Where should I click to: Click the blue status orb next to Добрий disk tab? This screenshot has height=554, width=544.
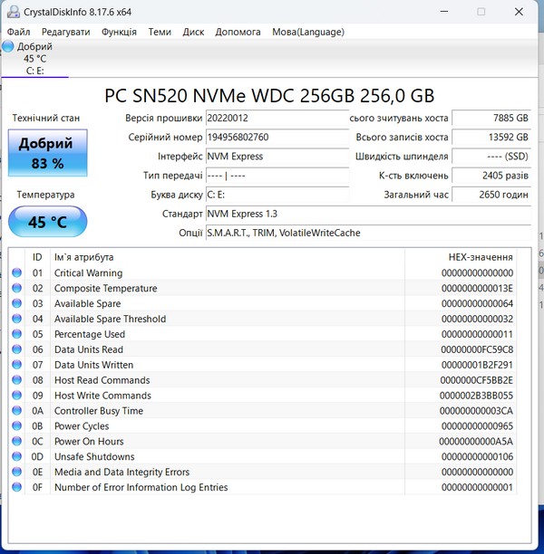(9, 46)
